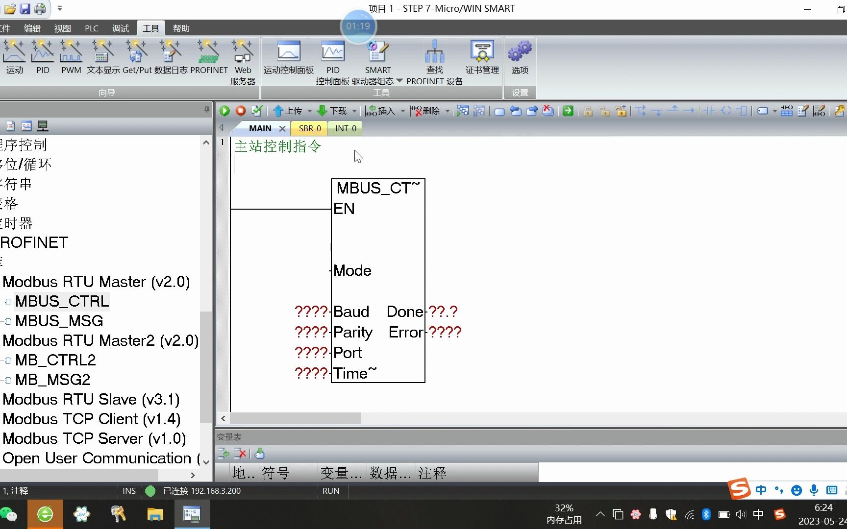The height and width of the screenshot is (529, 847).
Task: Open the Web 服务器 wizard
Action: tap(243, 62)
